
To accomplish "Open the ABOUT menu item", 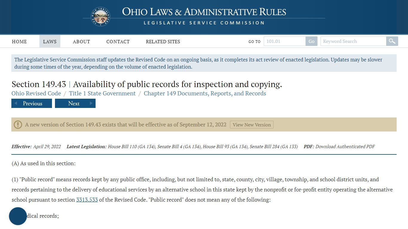I will 81,41.
